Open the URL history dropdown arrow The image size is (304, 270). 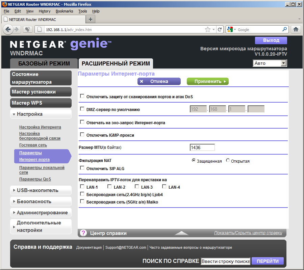point(213,30)
